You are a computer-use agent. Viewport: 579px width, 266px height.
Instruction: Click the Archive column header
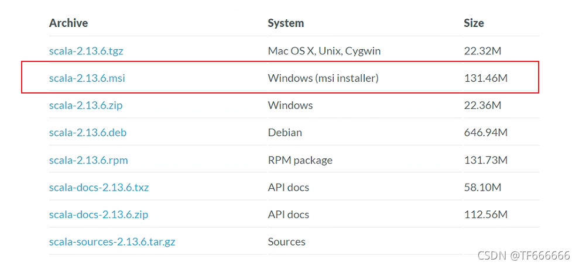pyautogui.click(x=68, y=23)
